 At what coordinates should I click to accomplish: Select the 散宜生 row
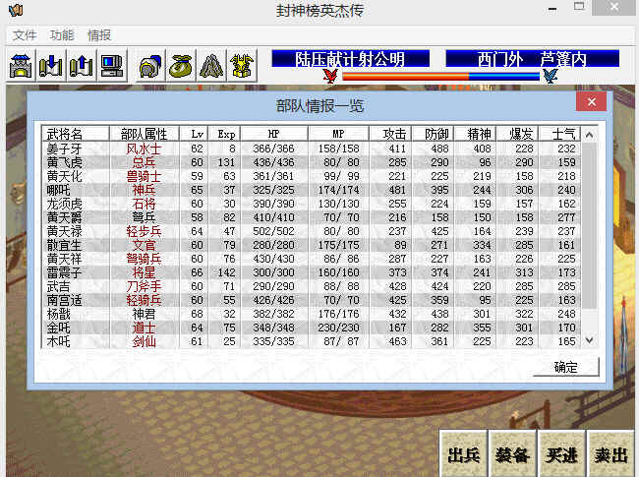tap(312, 245)
